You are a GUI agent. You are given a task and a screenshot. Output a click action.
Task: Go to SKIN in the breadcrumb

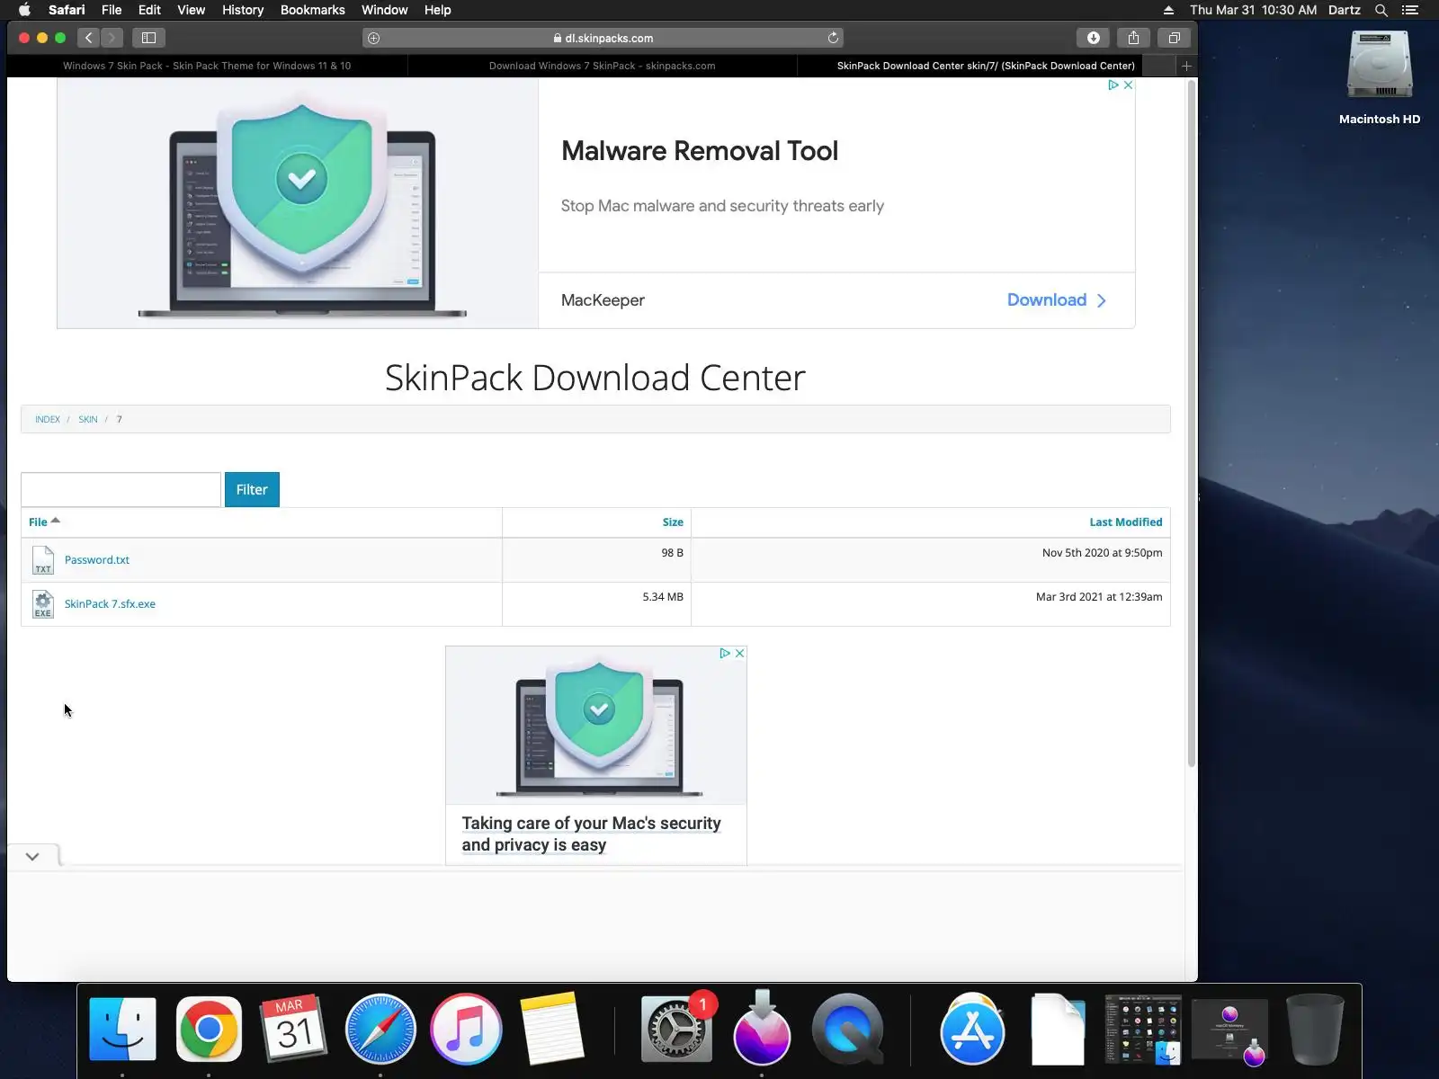(88, 419)
